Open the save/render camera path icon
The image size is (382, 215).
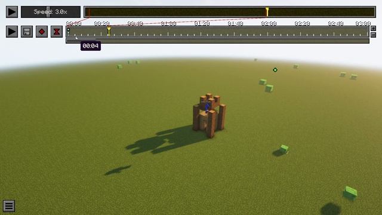pyautogui.click(x=27, y=32)
